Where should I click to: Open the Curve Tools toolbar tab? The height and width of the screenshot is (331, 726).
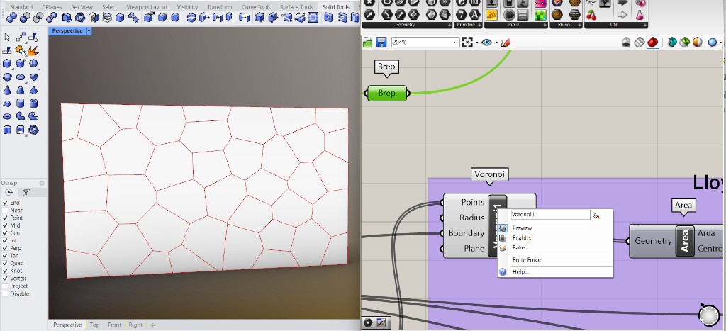point(255,7)
